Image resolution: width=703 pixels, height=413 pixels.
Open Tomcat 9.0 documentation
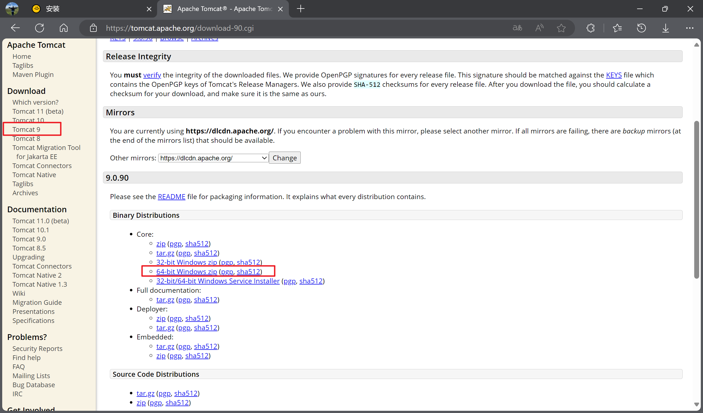[x=29, y=239]
